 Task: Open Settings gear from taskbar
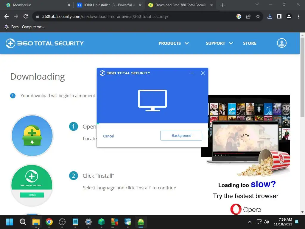pos(88,222)
